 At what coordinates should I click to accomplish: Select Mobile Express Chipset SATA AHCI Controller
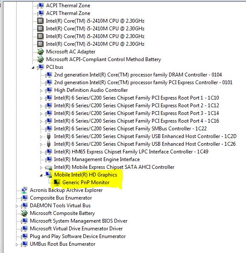(114, 167)
